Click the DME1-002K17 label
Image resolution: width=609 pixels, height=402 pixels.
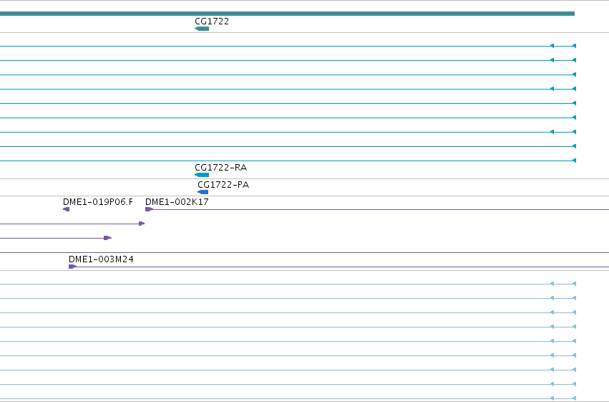click(x=177, y=202)
